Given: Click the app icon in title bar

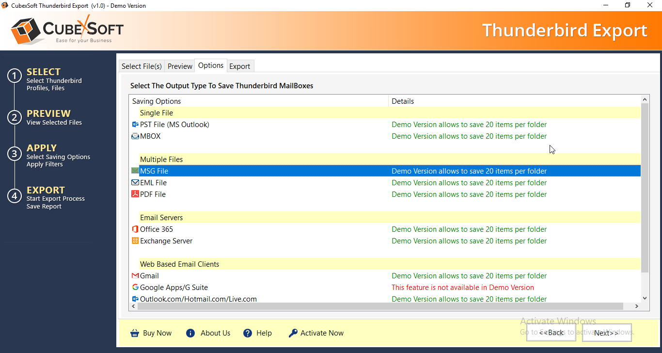Looking at the screenshot, I should [5, 5].
